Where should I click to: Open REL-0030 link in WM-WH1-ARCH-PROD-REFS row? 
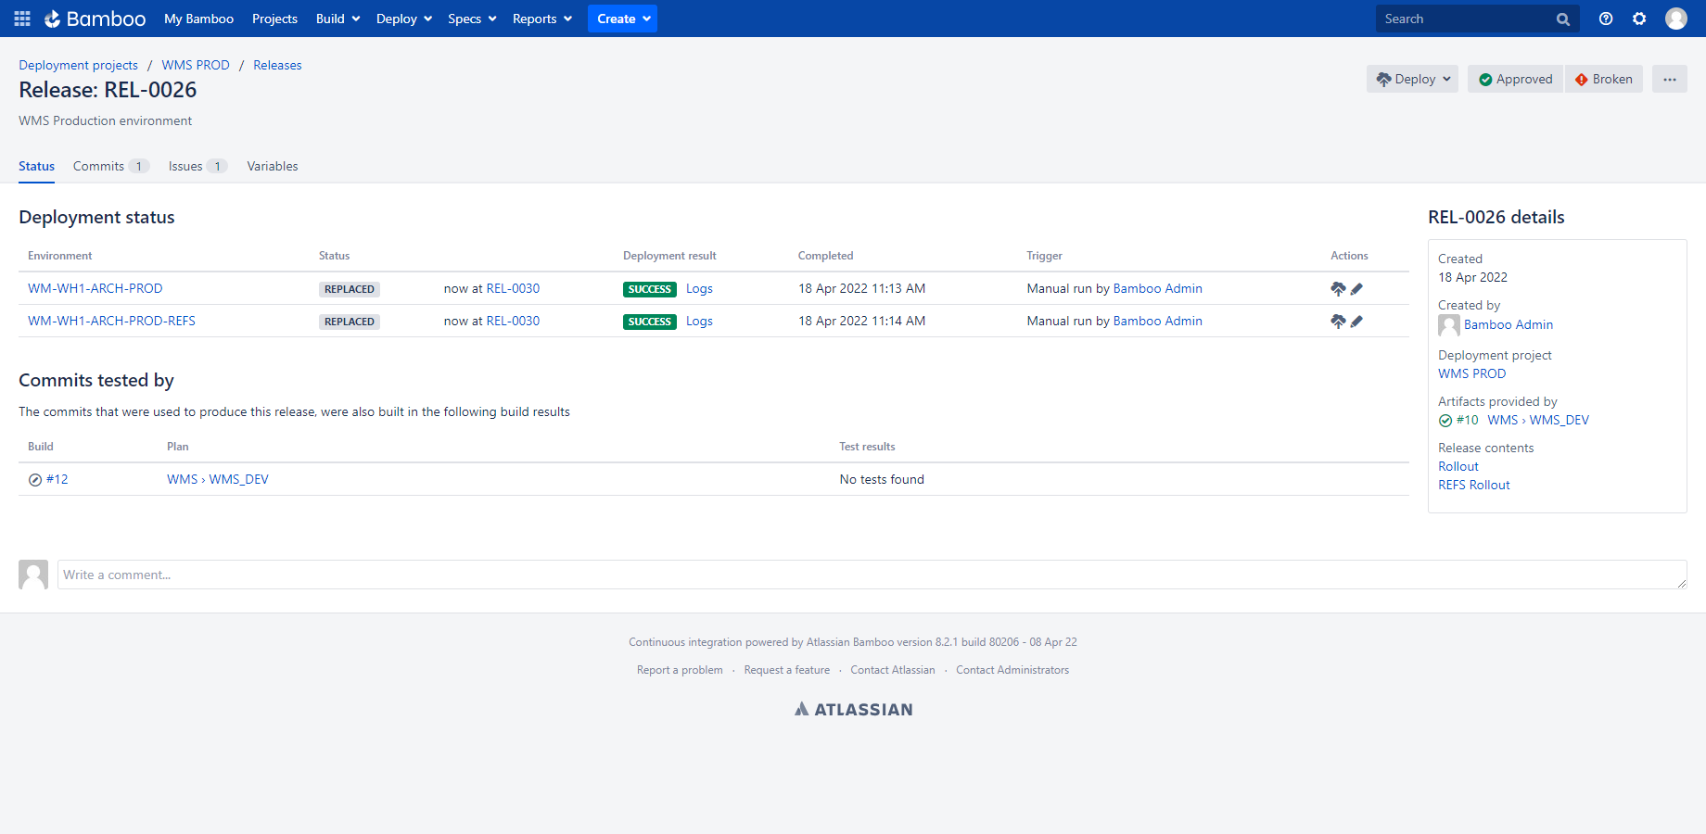tap(513, 322)
